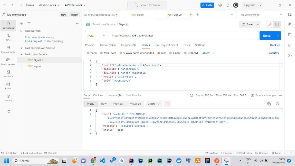The image size is (295, 166).
Task: Click the Cookies link beside Settings
Action: [x=275, y=45]
